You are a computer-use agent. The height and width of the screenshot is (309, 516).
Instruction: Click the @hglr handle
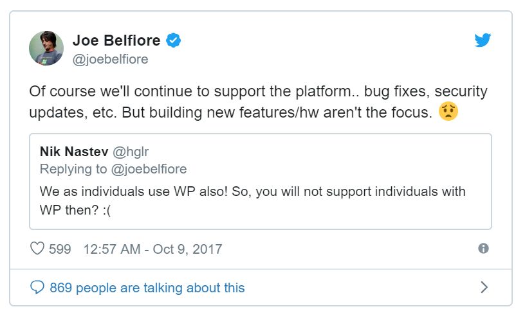pyautogui.click(x=131, y=152)
